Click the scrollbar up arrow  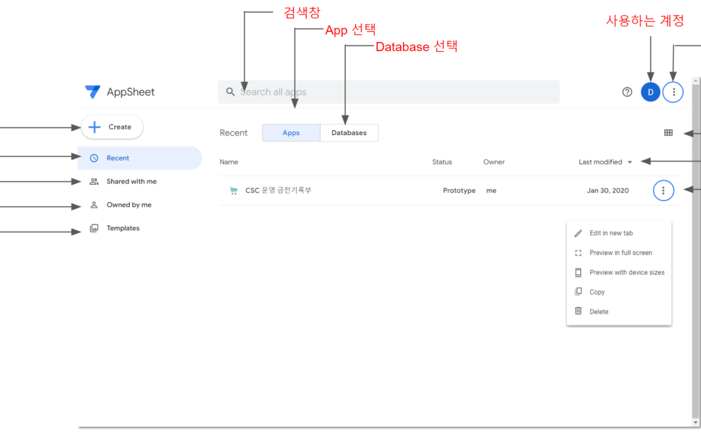(x=695, y=81)
